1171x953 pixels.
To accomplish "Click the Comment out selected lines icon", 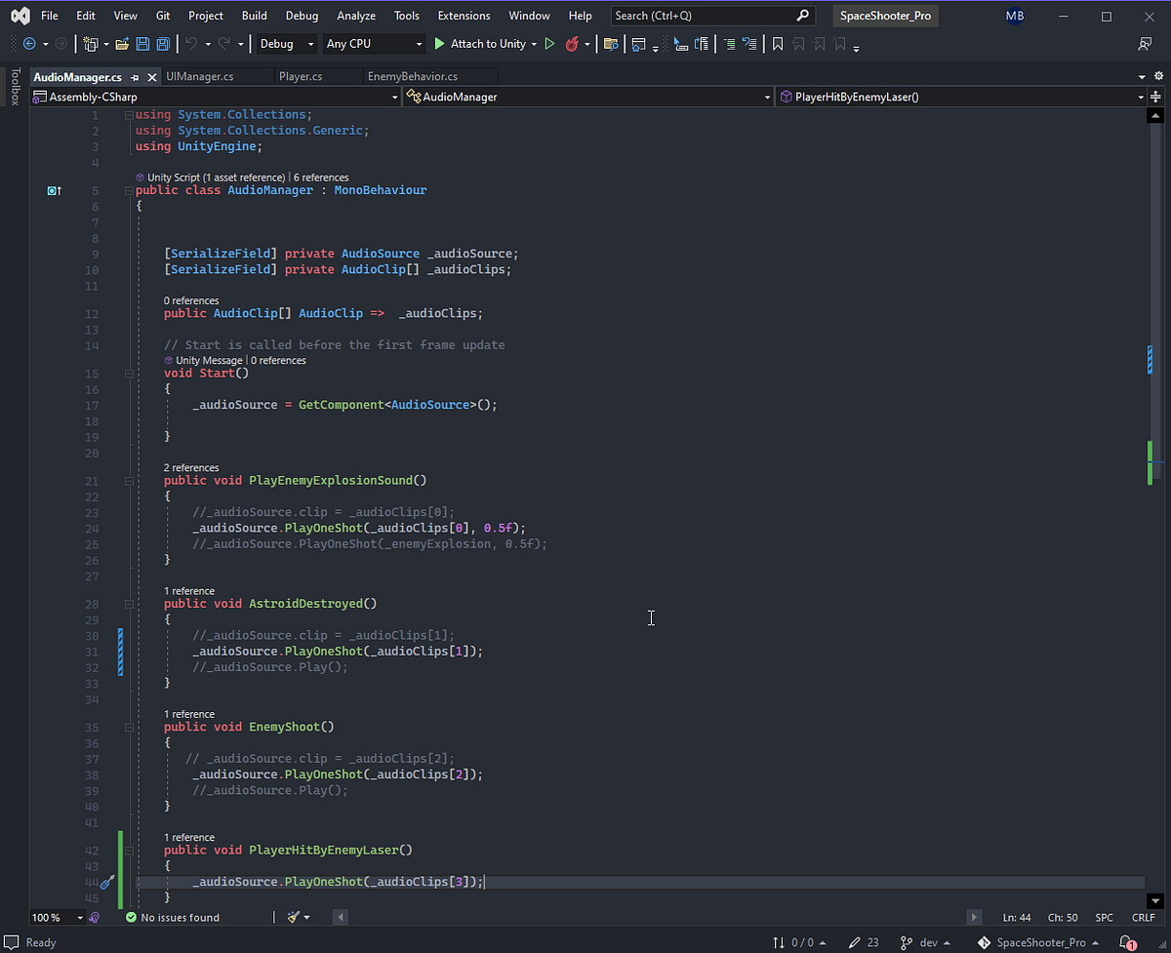I will [729, 44].
